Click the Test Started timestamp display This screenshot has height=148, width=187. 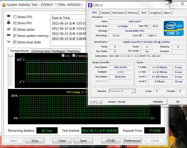coord(100,131)
